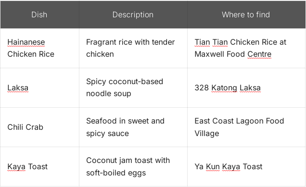Screen dimensions: 306x187
Task: Click the underlined word Katong
Action: (224, 88)
